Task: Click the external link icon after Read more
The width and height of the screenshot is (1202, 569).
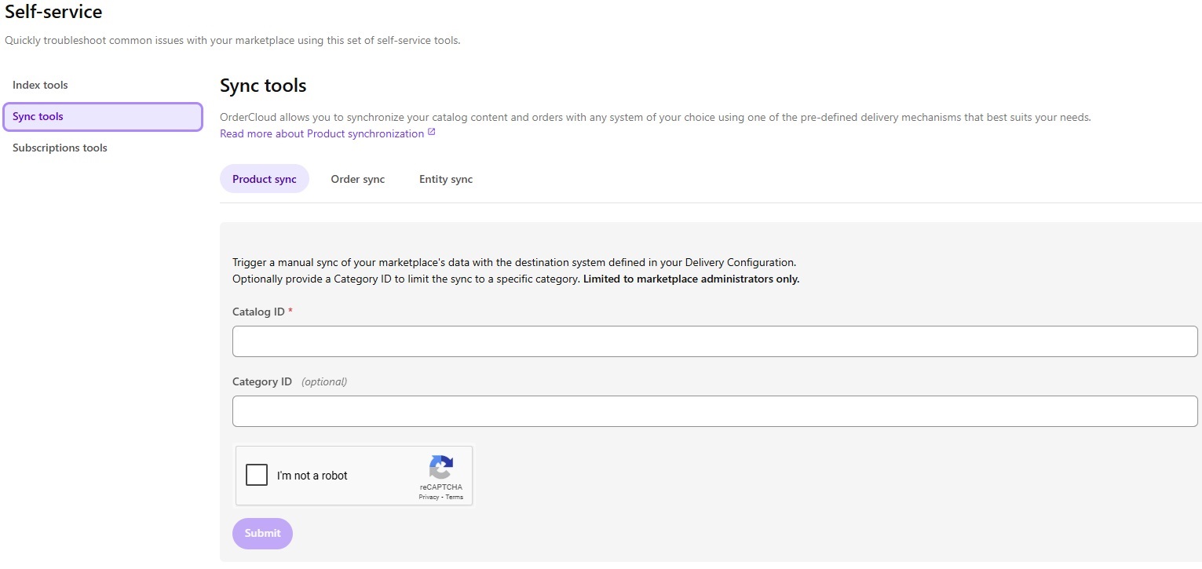Action: 431,133
